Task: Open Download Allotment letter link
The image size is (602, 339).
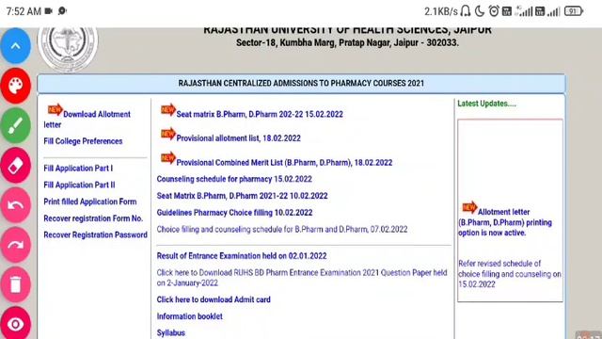Action: pos(87,120)
